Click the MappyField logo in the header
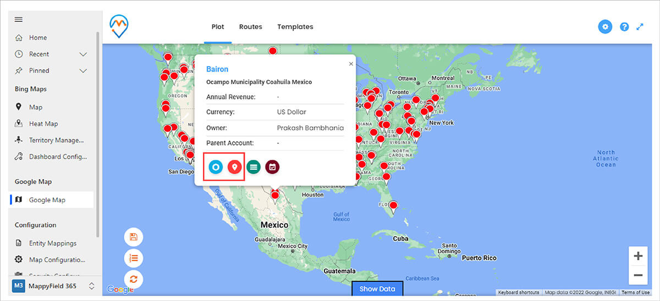The width and height of the screenshot is (660, 301). tap(119, 26)
